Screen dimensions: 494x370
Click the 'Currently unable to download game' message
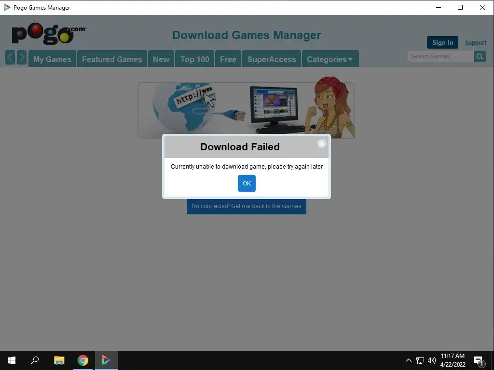[247, 166]
